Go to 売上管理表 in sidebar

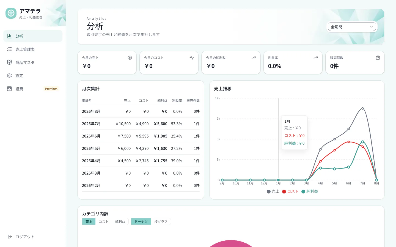point(33,49)
